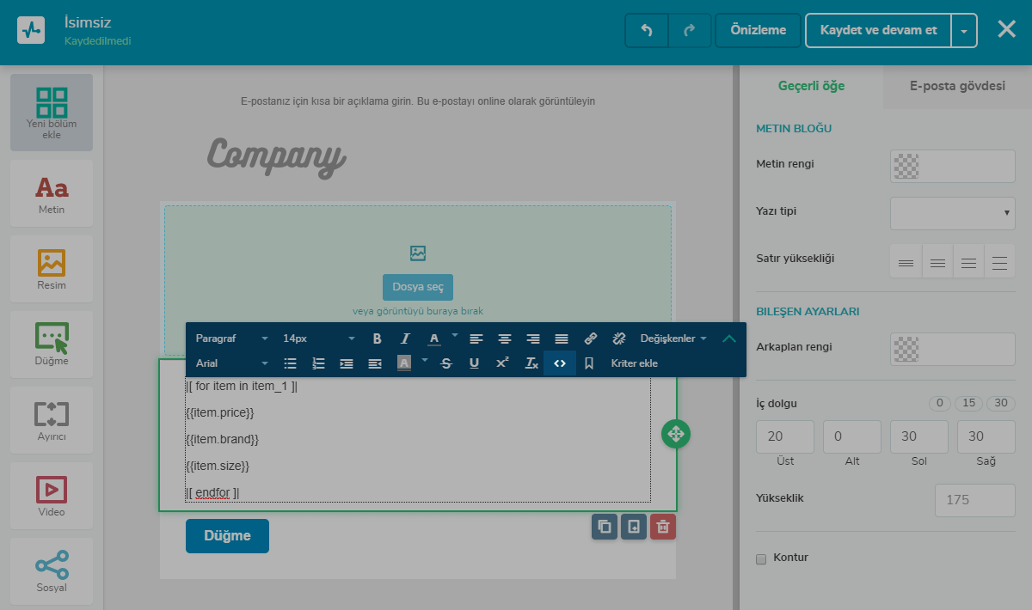Viewport: 1032px width, 610px height.
Task: Apply text background highlight color
Action: pos(404,363)
